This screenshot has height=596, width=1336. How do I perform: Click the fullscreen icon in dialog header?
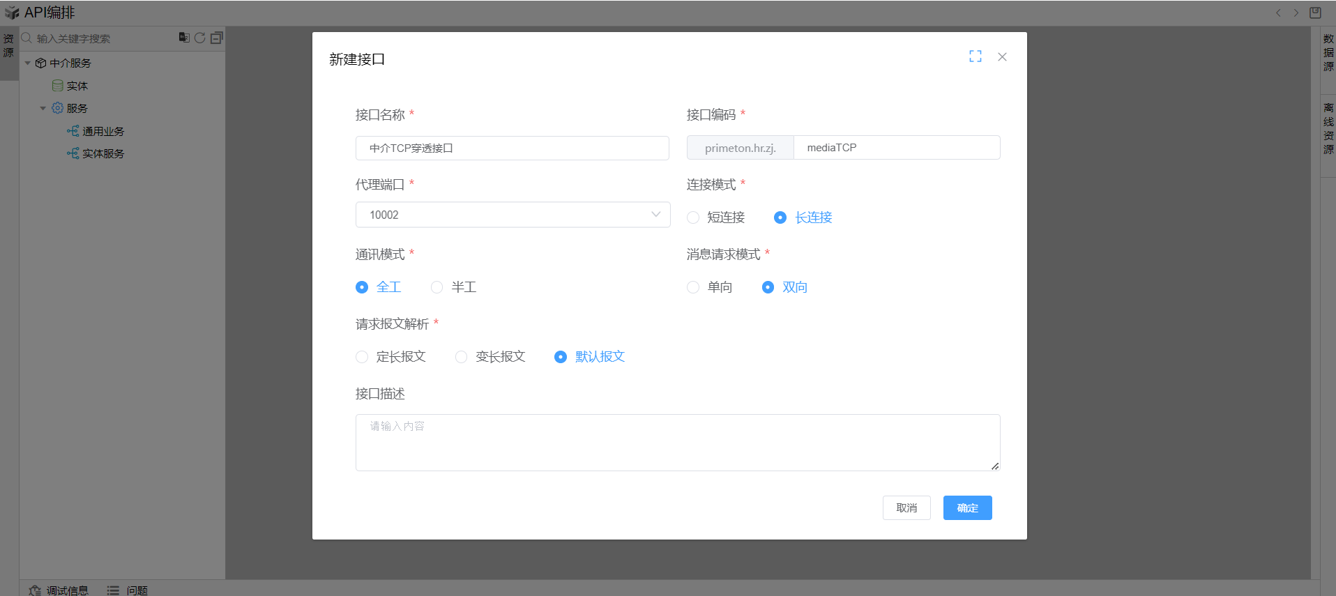975,56
